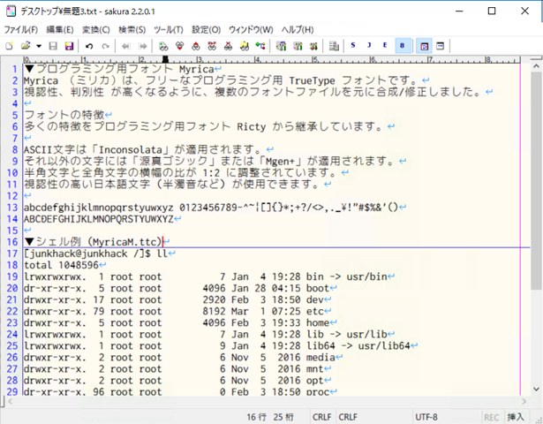The image size is (543, 424).
Task: Click the grey save disk icon
Action: coord(53,46)
